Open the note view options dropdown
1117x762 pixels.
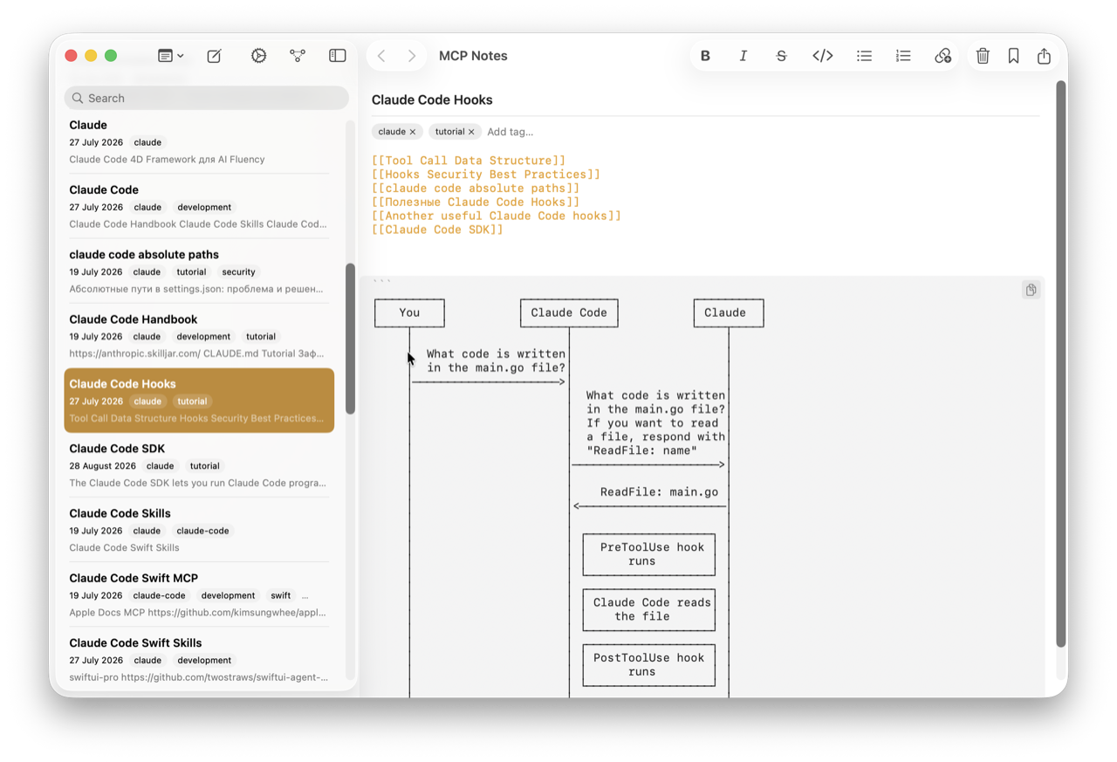(170, 56)
